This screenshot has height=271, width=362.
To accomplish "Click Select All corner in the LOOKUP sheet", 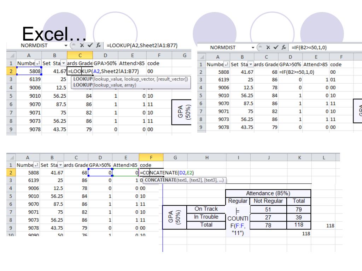I will 12,55.
